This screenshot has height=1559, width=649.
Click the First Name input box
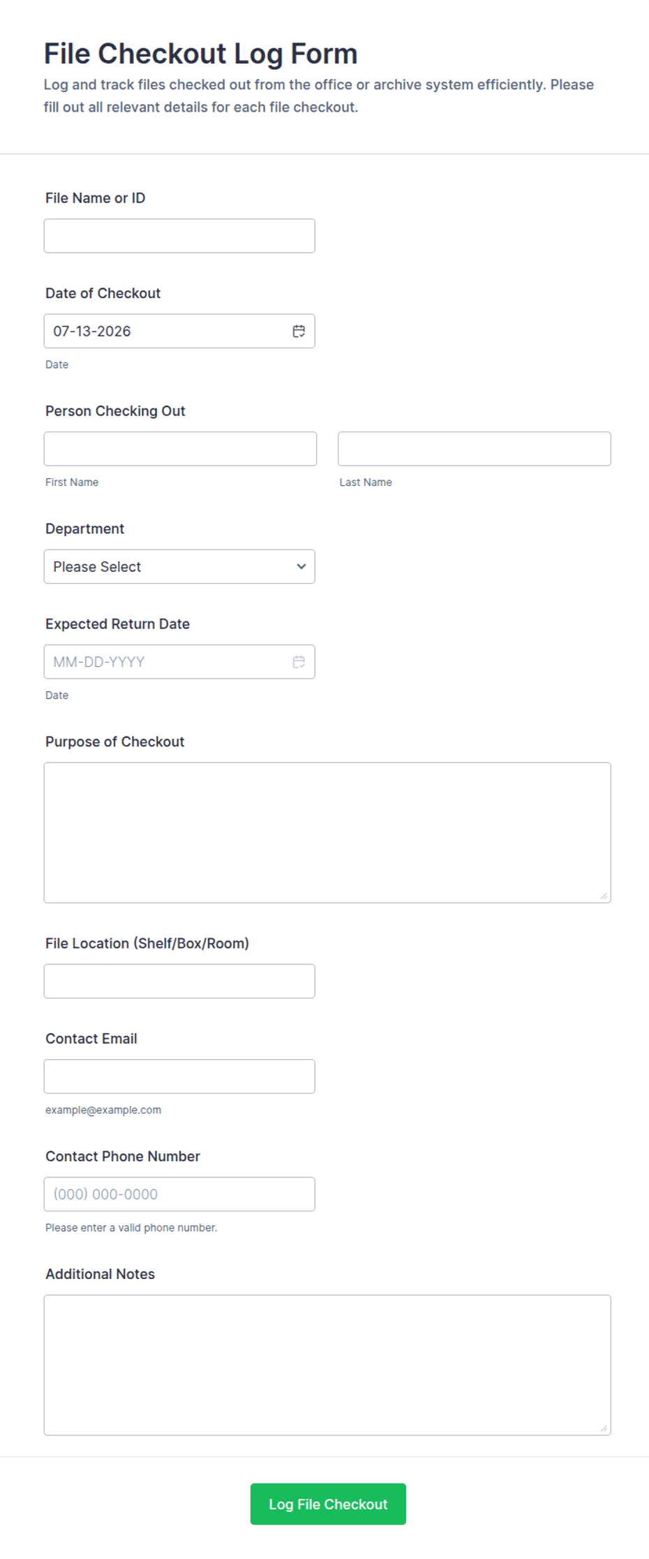(180, 448)
